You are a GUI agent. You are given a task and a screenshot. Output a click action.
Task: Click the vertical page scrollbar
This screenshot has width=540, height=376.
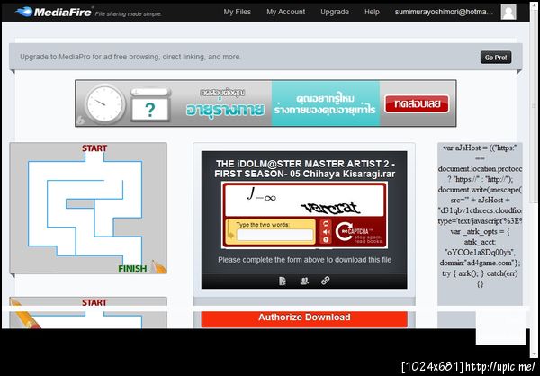point(534,179)
